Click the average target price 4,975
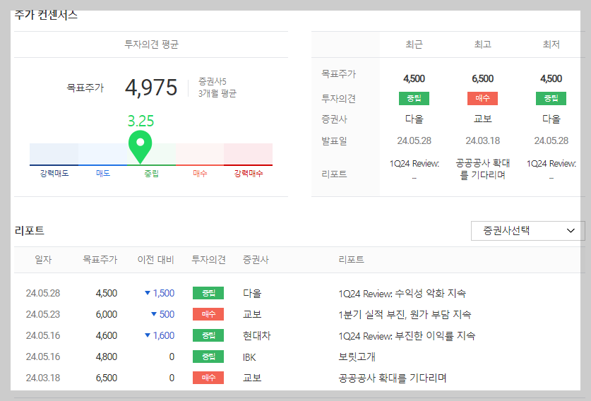 click(151, 88)
